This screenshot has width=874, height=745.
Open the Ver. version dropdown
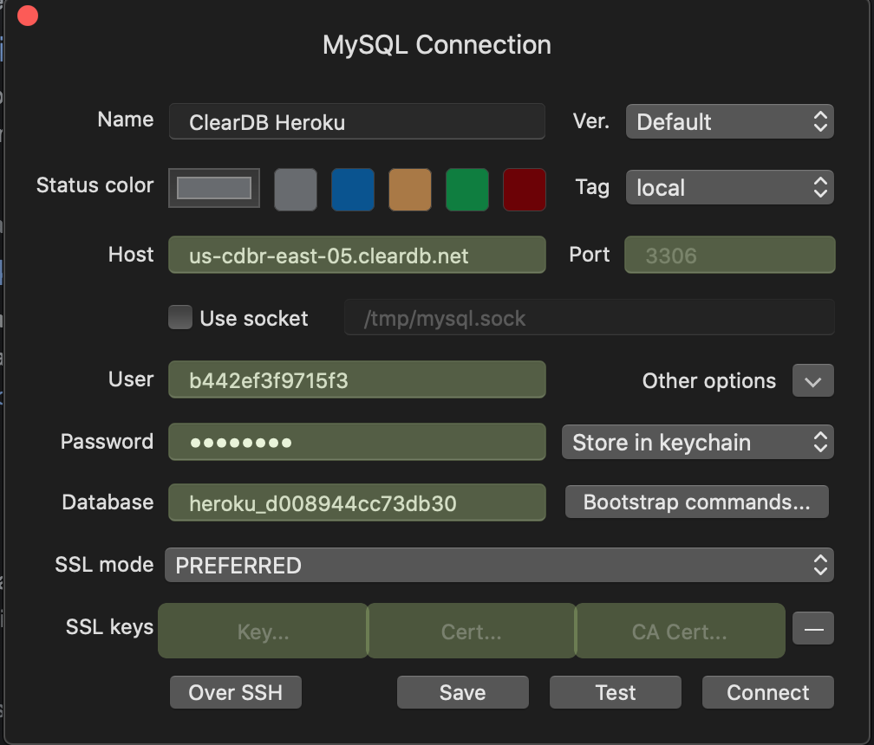[x=729, y=121]
